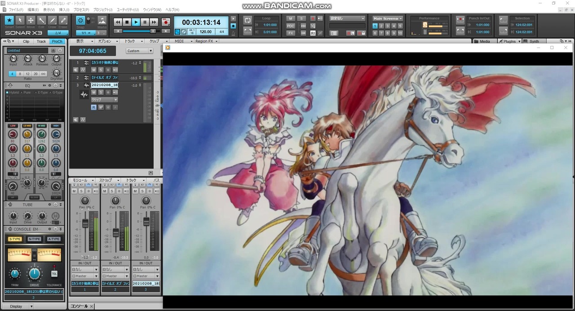The width and height of the screenshot is (575, 311).
Task: Toggle Read automation R on track 3
Action: click(94, 107)
